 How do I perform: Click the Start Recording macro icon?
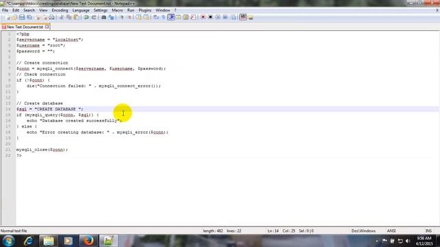[x=203, y=17]
